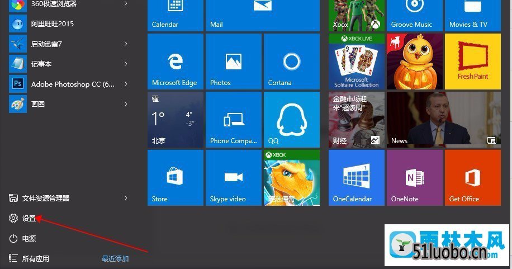Expand jump list arrow for Adobe Photoshop CC

coord(126,84)
